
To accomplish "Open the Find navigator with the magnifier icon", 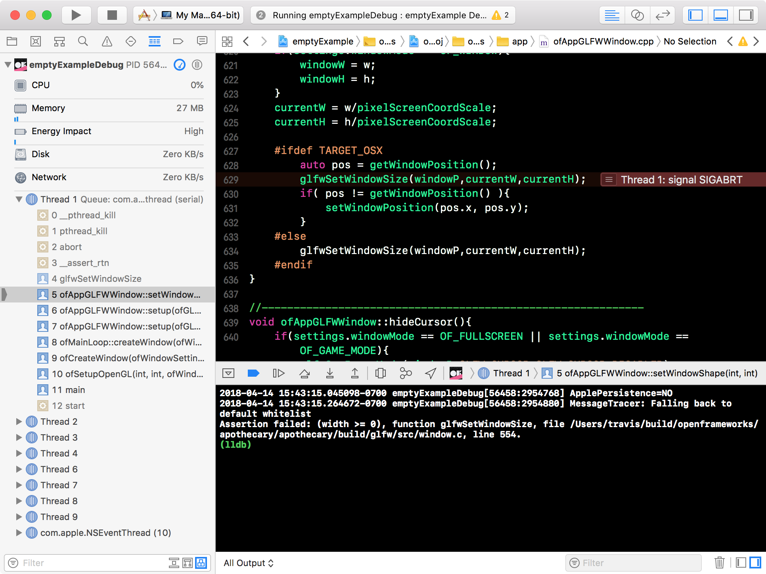I will pyautogui.click(x=83, y=41).
